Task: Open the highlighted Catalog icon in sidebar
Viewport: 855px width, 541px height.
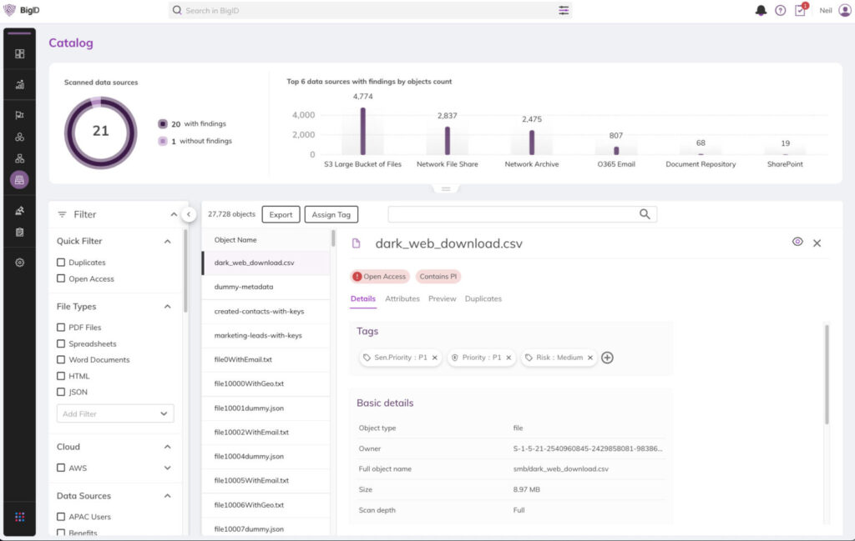Action: 20,179
